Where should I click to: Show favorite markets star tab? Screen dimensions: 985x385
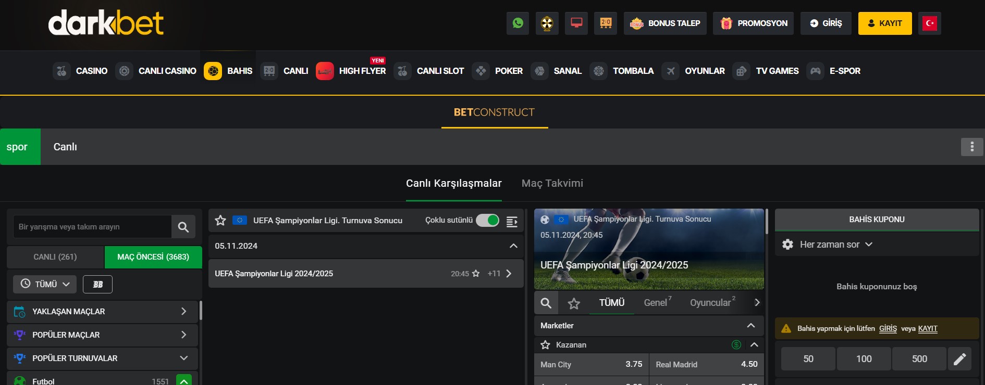(574, 303)
